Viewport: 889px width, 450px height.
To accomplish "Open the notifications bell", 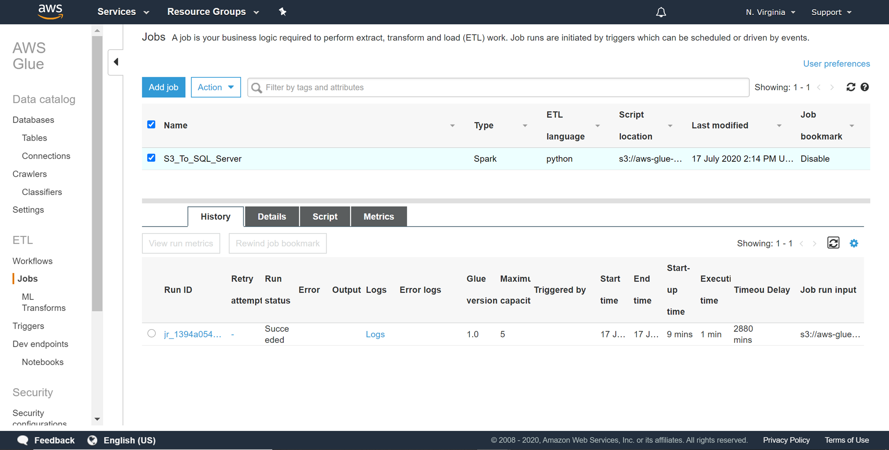I will [x=661, y=12].
